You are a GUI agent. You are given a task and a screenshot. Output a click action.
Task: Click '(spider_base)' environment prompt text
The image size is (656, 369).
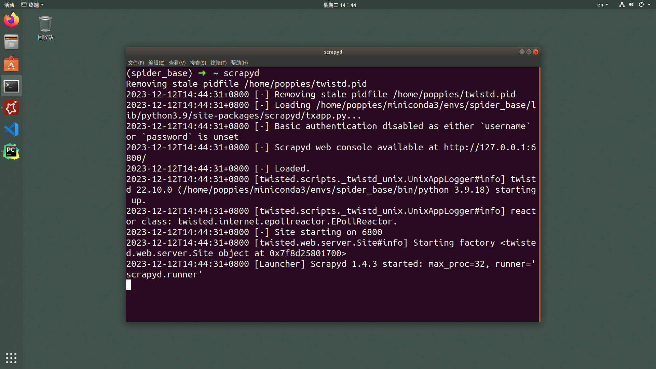[159, 73]
